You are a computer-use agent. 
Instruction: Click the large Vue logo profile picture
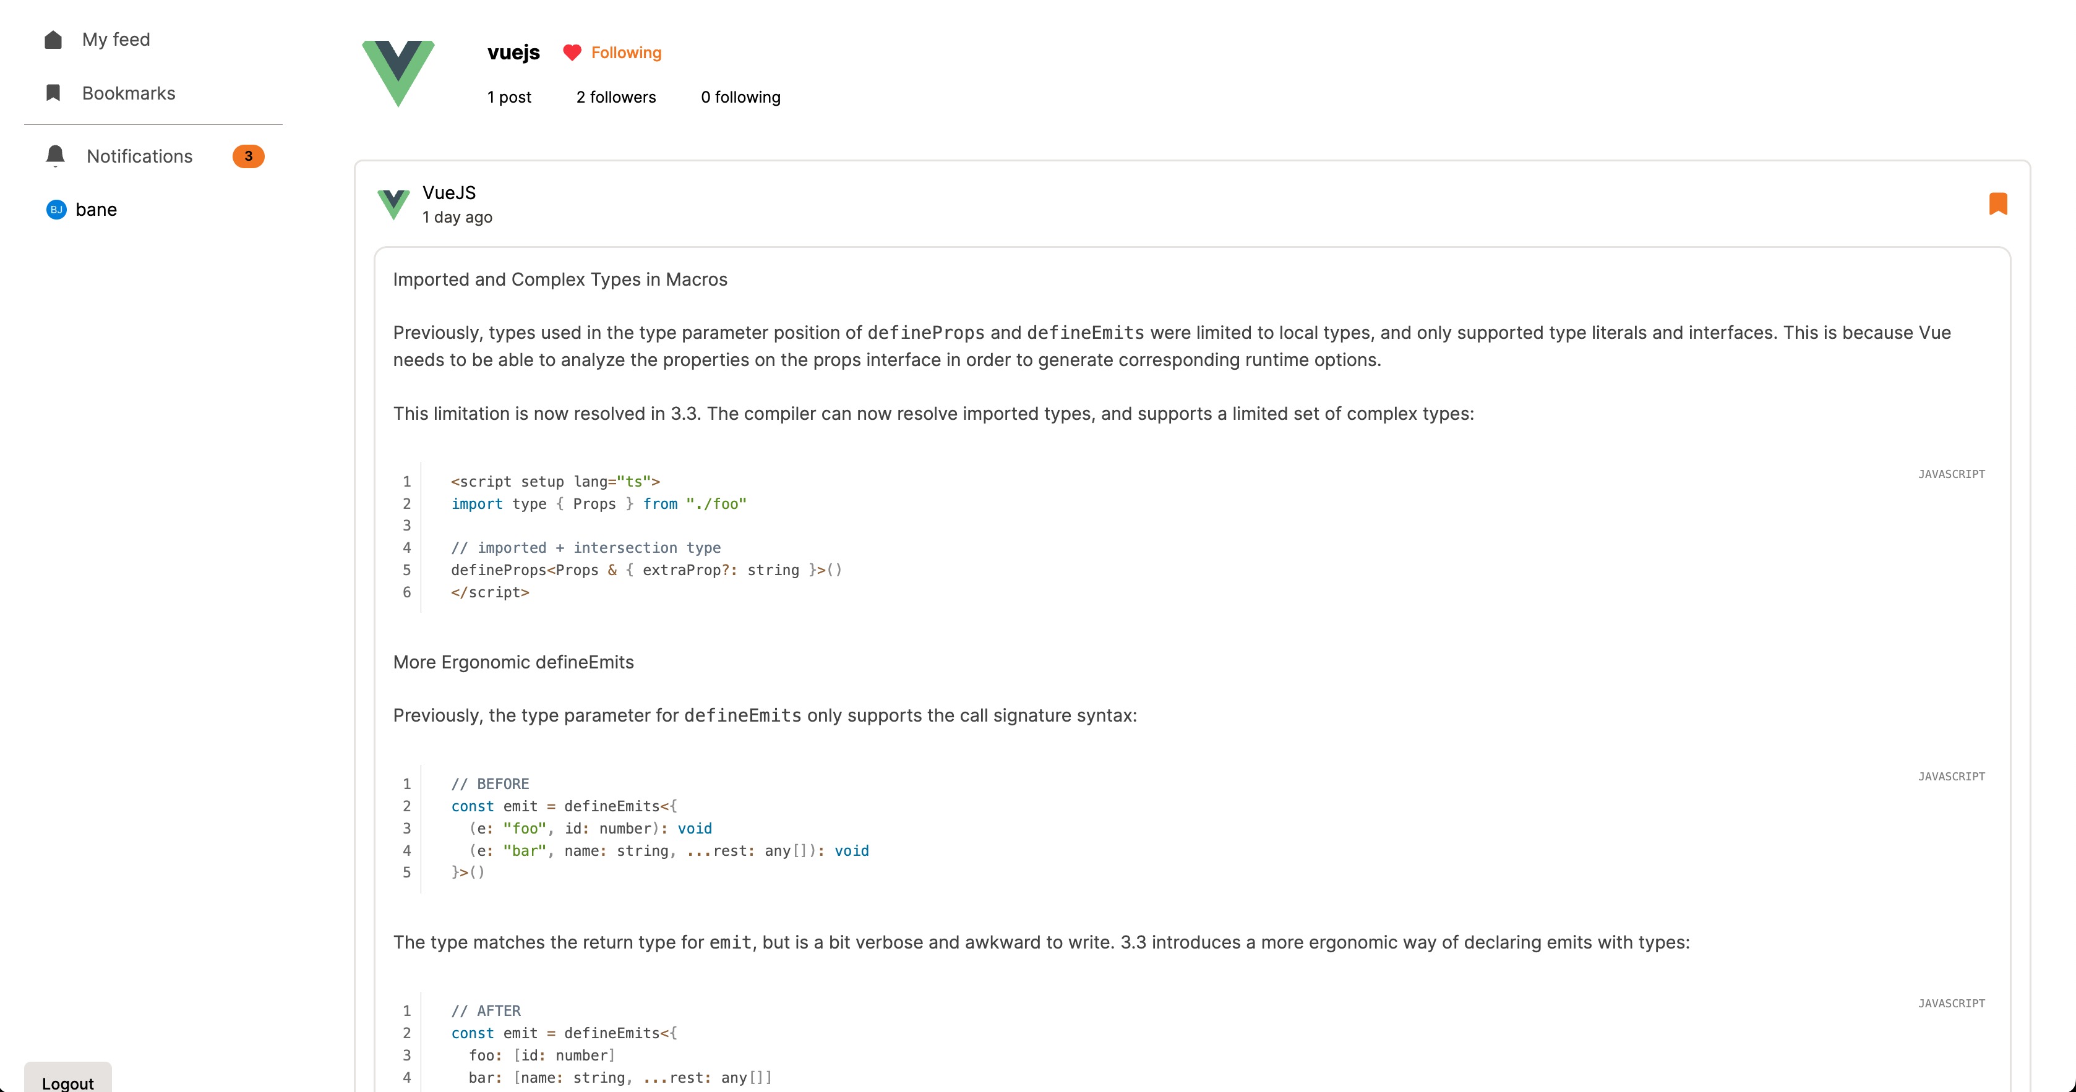pyautogui.click(x=398, y=72)
